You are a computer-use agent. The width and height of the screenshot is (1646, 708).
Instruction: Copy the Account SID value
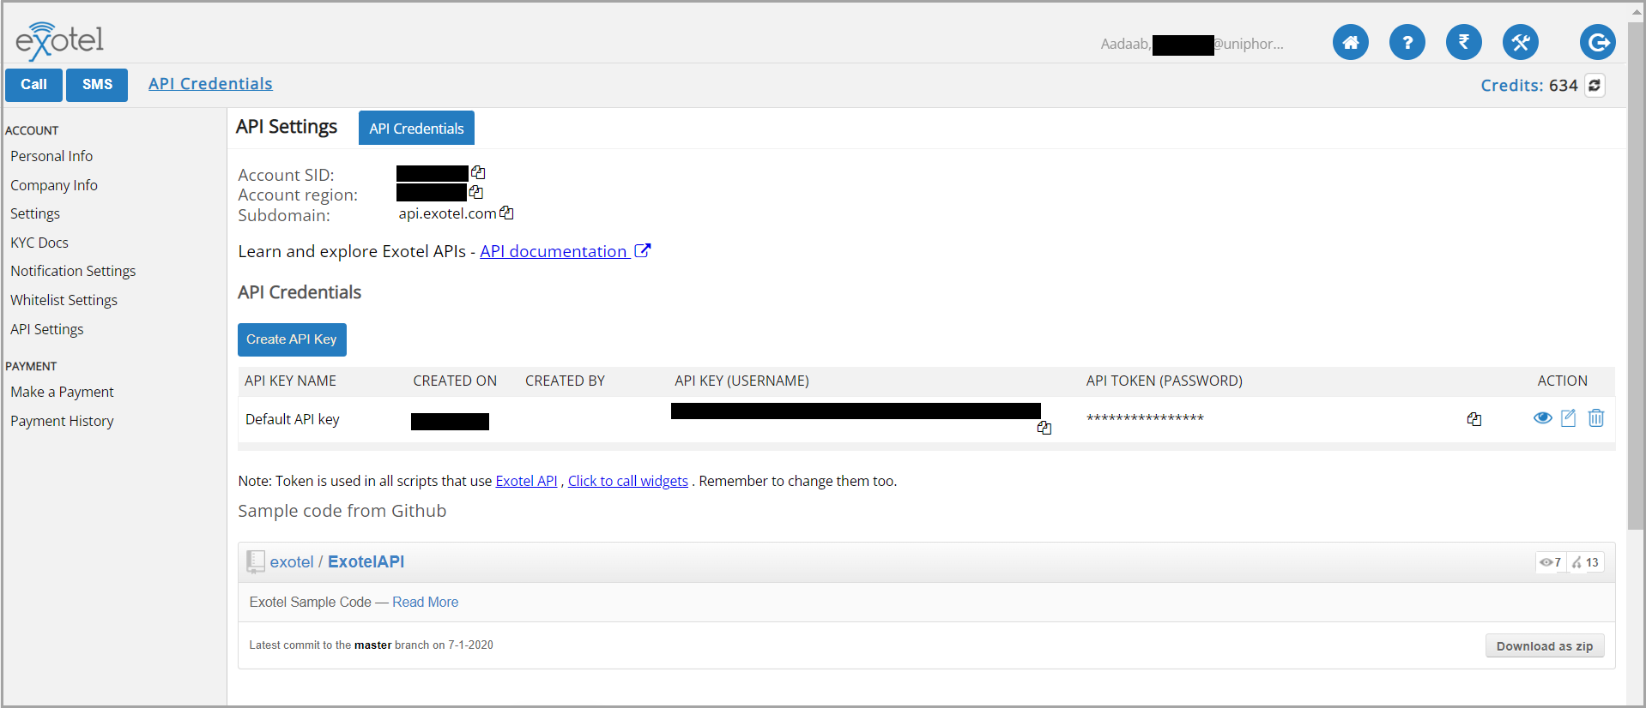pyautogui.click(x=478, y=172)
